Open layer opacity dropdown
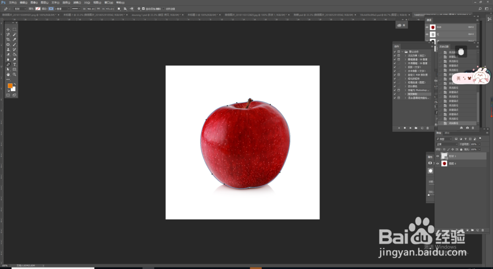493x269 pixels. (x=480, y=144)
